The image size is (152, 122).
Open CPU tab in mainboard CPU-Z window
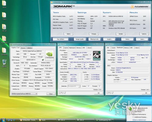(x=108, y=48)
